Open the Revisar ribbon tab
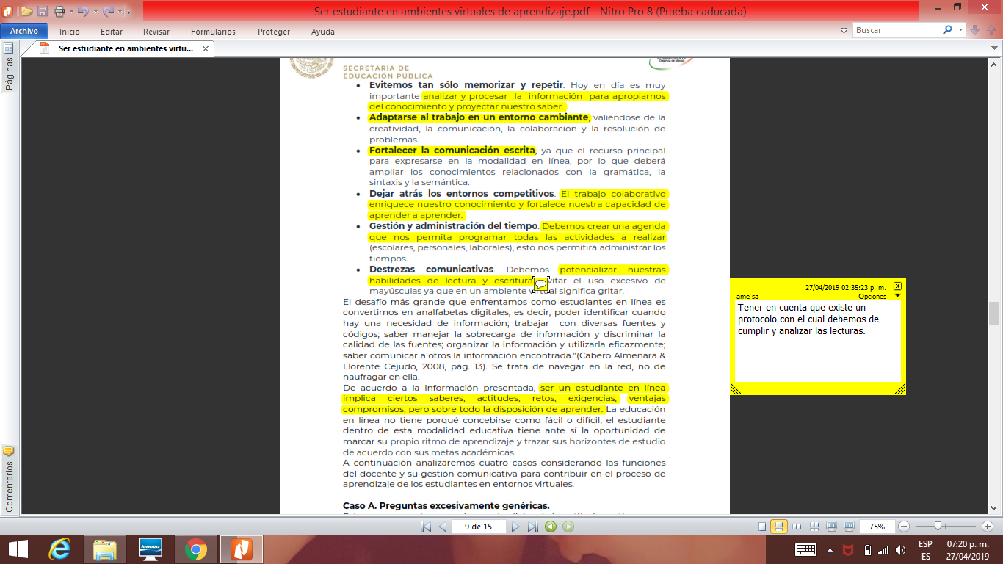This screenshot has width=1003, height=564. [156, 32]
